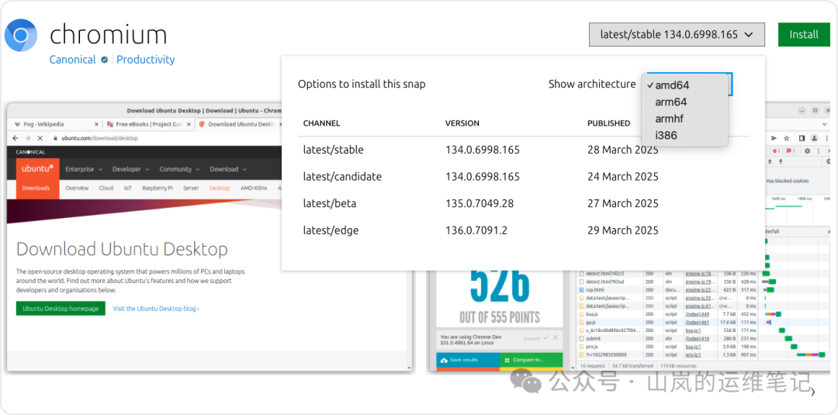The image size is (838, 415).
Task: Click the checkmark icon beside Correct?
Action: (x=546, y=337)
